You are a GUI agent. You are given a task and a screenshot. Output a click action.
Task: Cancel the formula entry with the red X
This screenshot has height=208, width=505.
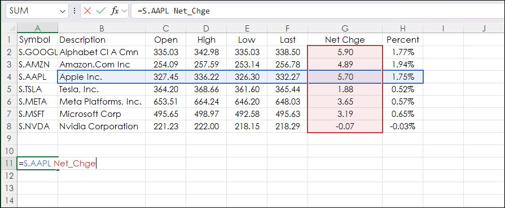87,11
